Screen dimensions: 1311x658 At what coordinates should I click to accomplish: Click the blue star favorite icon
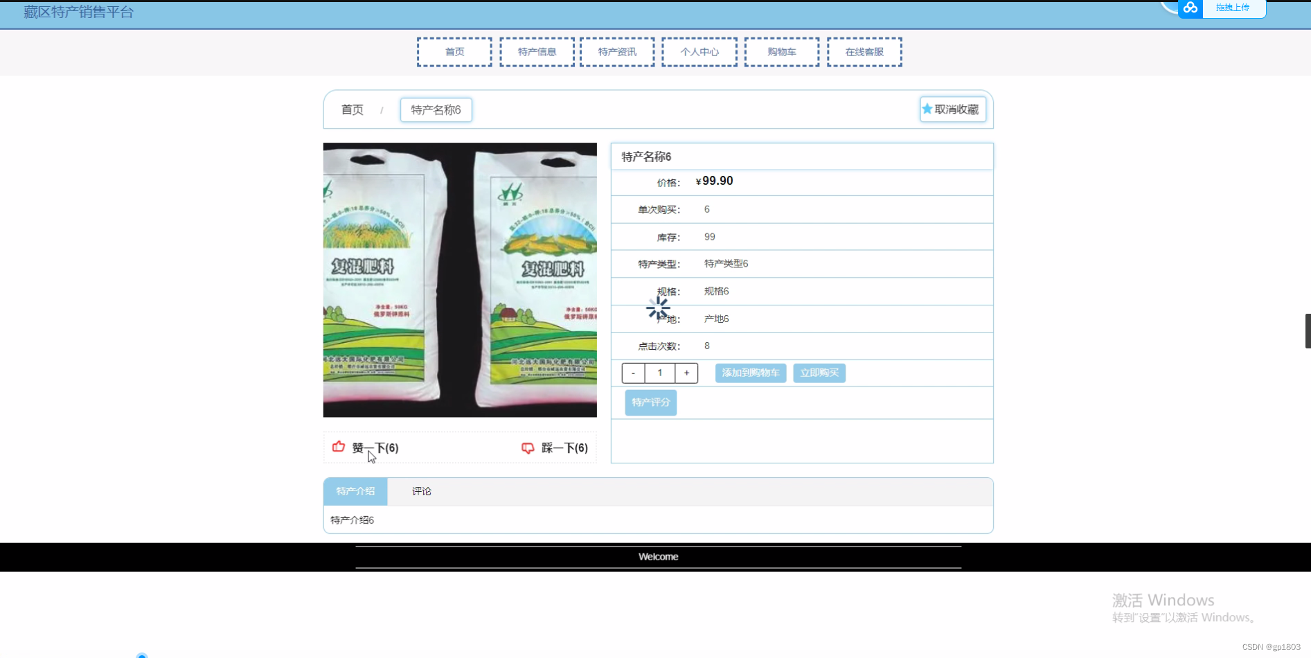[927, 109]
